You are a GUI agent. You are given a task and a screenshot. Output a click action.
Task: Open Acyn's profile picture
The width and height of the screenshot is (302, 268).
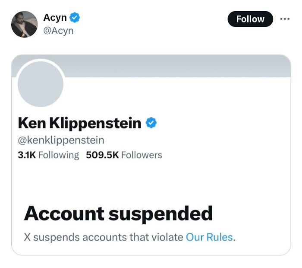click(x=24, y=24)
